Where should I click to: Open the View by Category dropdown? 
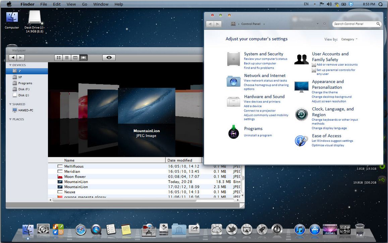coord(349,39)
